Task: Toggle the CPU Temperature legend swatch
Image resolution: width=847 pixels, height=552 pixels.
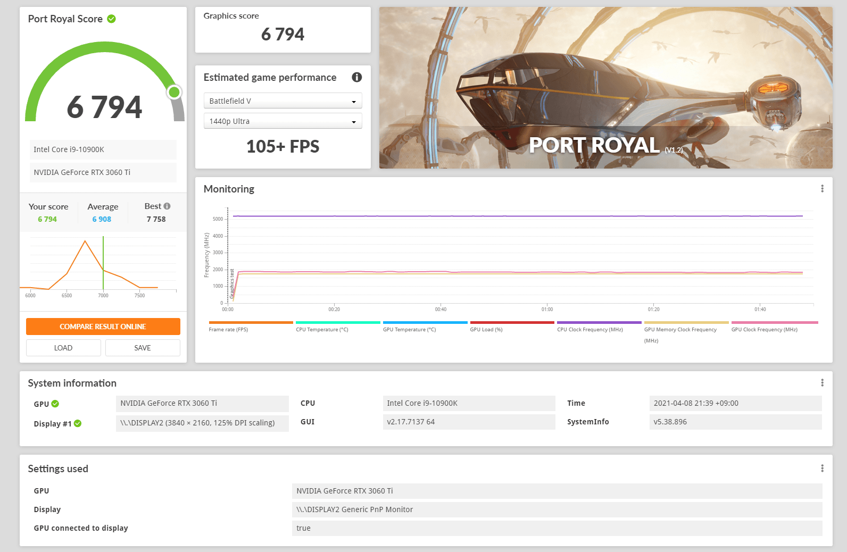Action: pyautogui.click(x=338, y=322)
